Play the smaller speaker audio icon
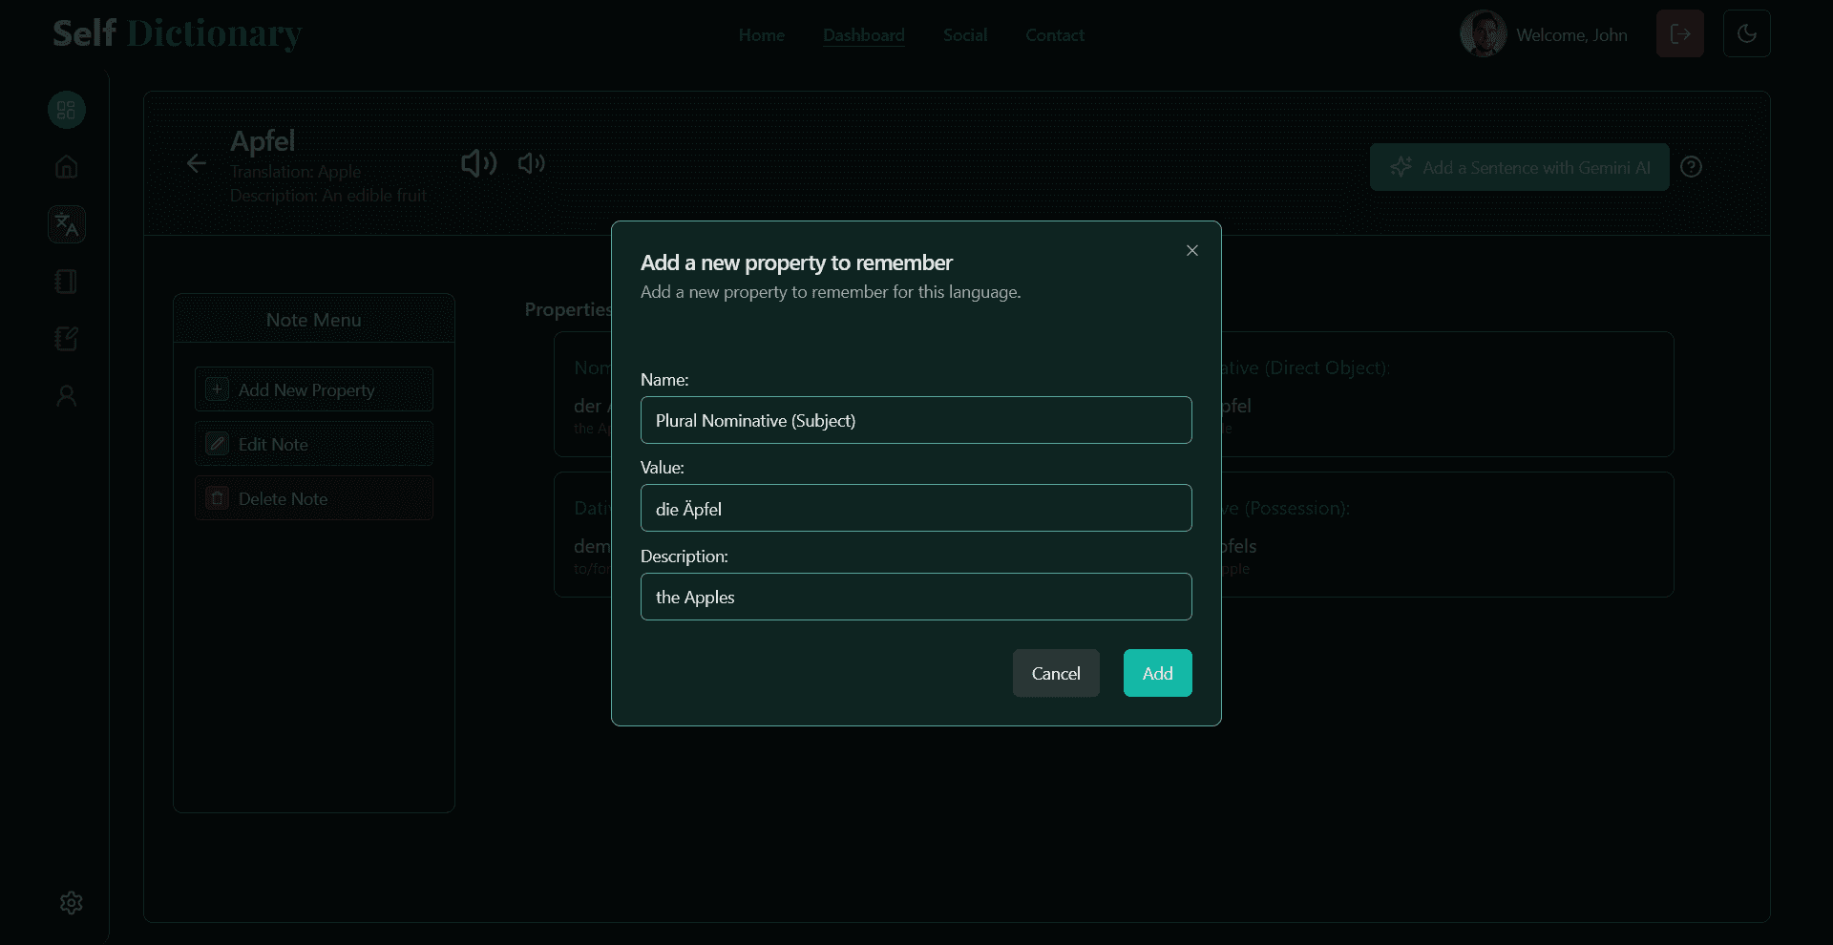1833x945 pixels. (x=532, y=163)
